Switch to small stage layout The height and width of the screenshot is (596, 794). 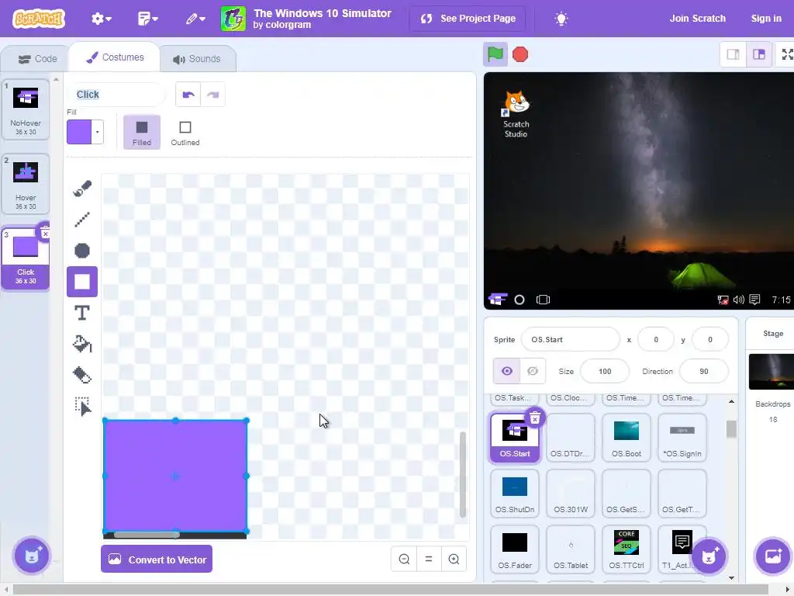733,54
